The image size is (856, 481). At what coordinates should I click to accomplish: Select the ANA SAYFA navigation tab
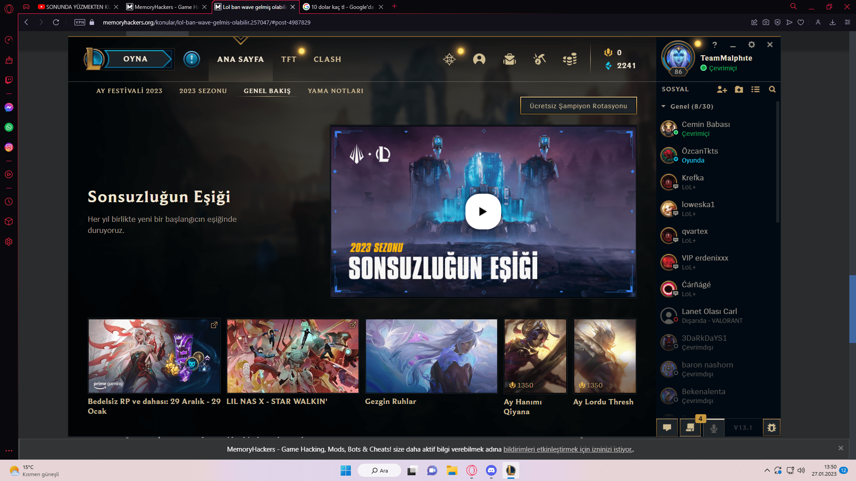pyautogui.click(x=240, y=59)
